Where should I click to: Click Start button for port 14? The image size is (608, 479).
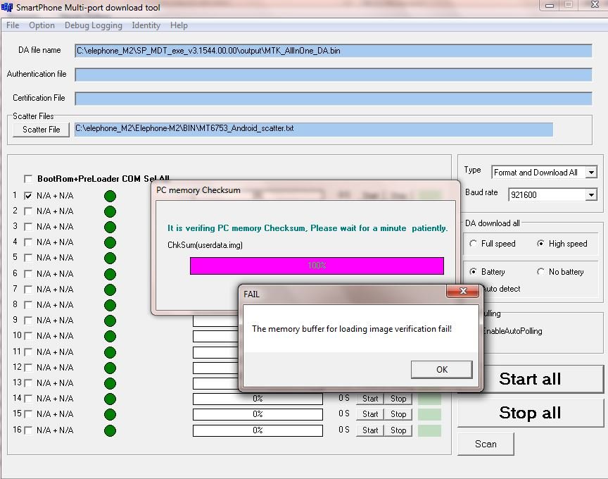coord(370,399)
